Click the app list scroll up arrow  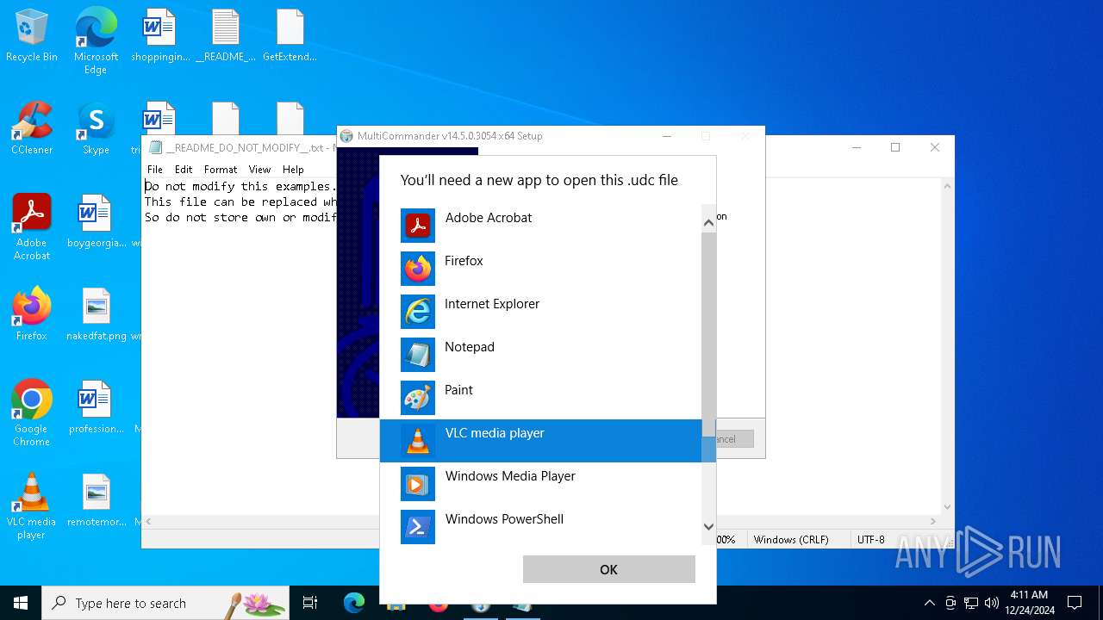(708, 223)
